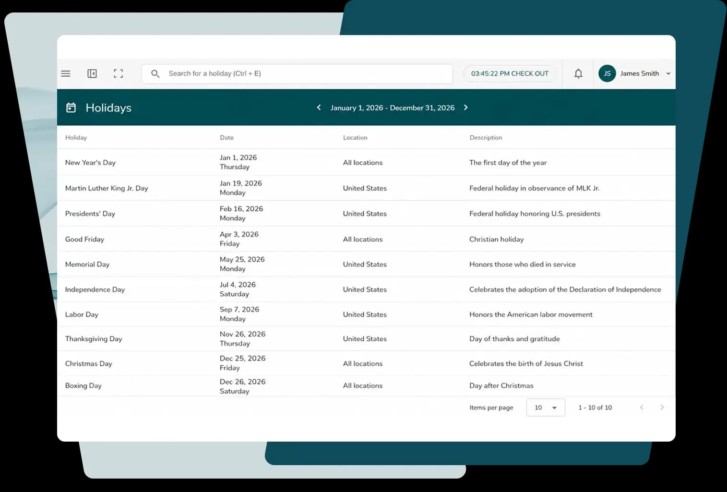Image resolution: width=727 pixels, height=492 pixels.
Task: Select the Martin Luther King Jr. Day row
Action: pyautogui.click(x=366, y=188)
